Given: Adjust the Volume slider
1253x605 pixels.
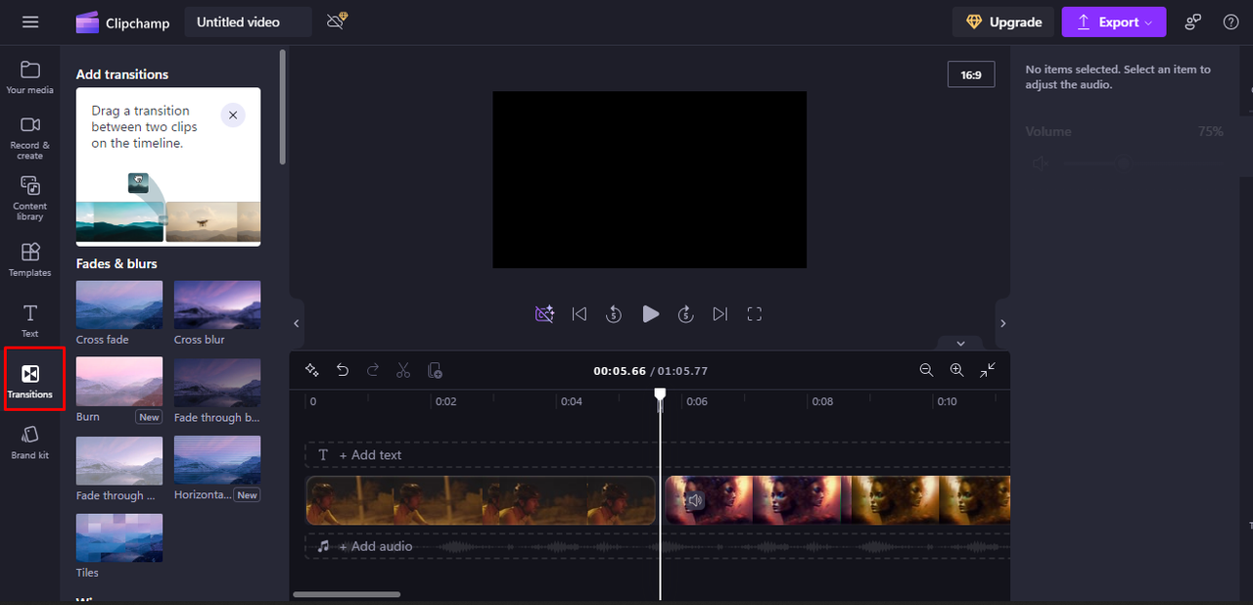Looking at the screenshot, I should [x=1143, y=163].
